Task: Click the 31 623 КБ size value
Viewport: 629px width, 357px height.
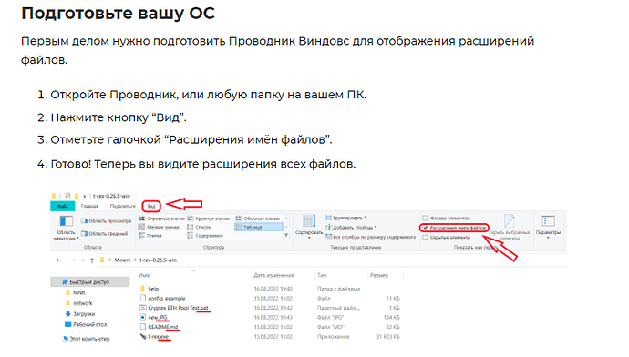Action: coord(387,337)
